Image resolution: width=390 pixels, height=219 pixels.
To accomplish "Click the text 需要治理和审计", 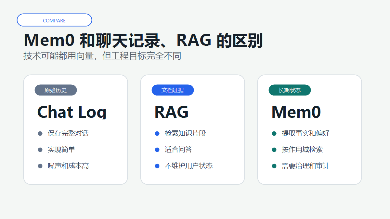I will point(305,166).
